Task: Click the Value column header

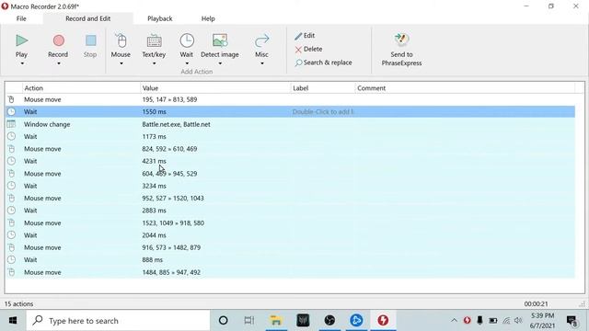Action: 215,88
